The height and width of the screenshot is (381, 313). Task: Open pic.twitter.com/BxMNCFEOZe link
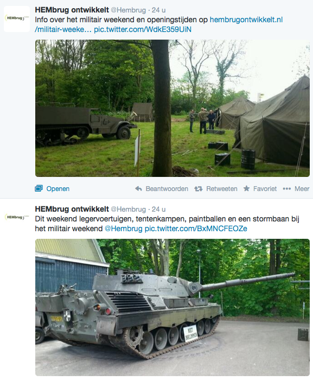coord(196,228)
